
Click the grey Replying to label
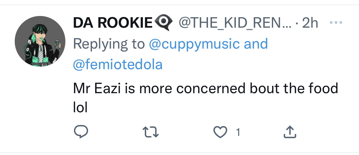(109, 44)
